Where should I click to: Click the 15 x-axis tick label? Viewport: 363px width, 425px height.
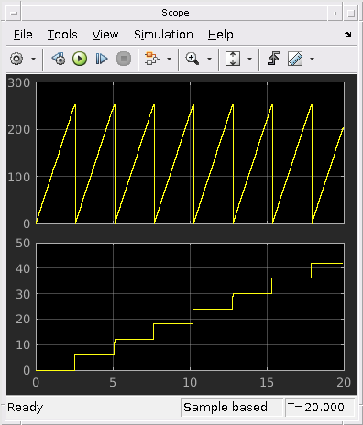267,383
